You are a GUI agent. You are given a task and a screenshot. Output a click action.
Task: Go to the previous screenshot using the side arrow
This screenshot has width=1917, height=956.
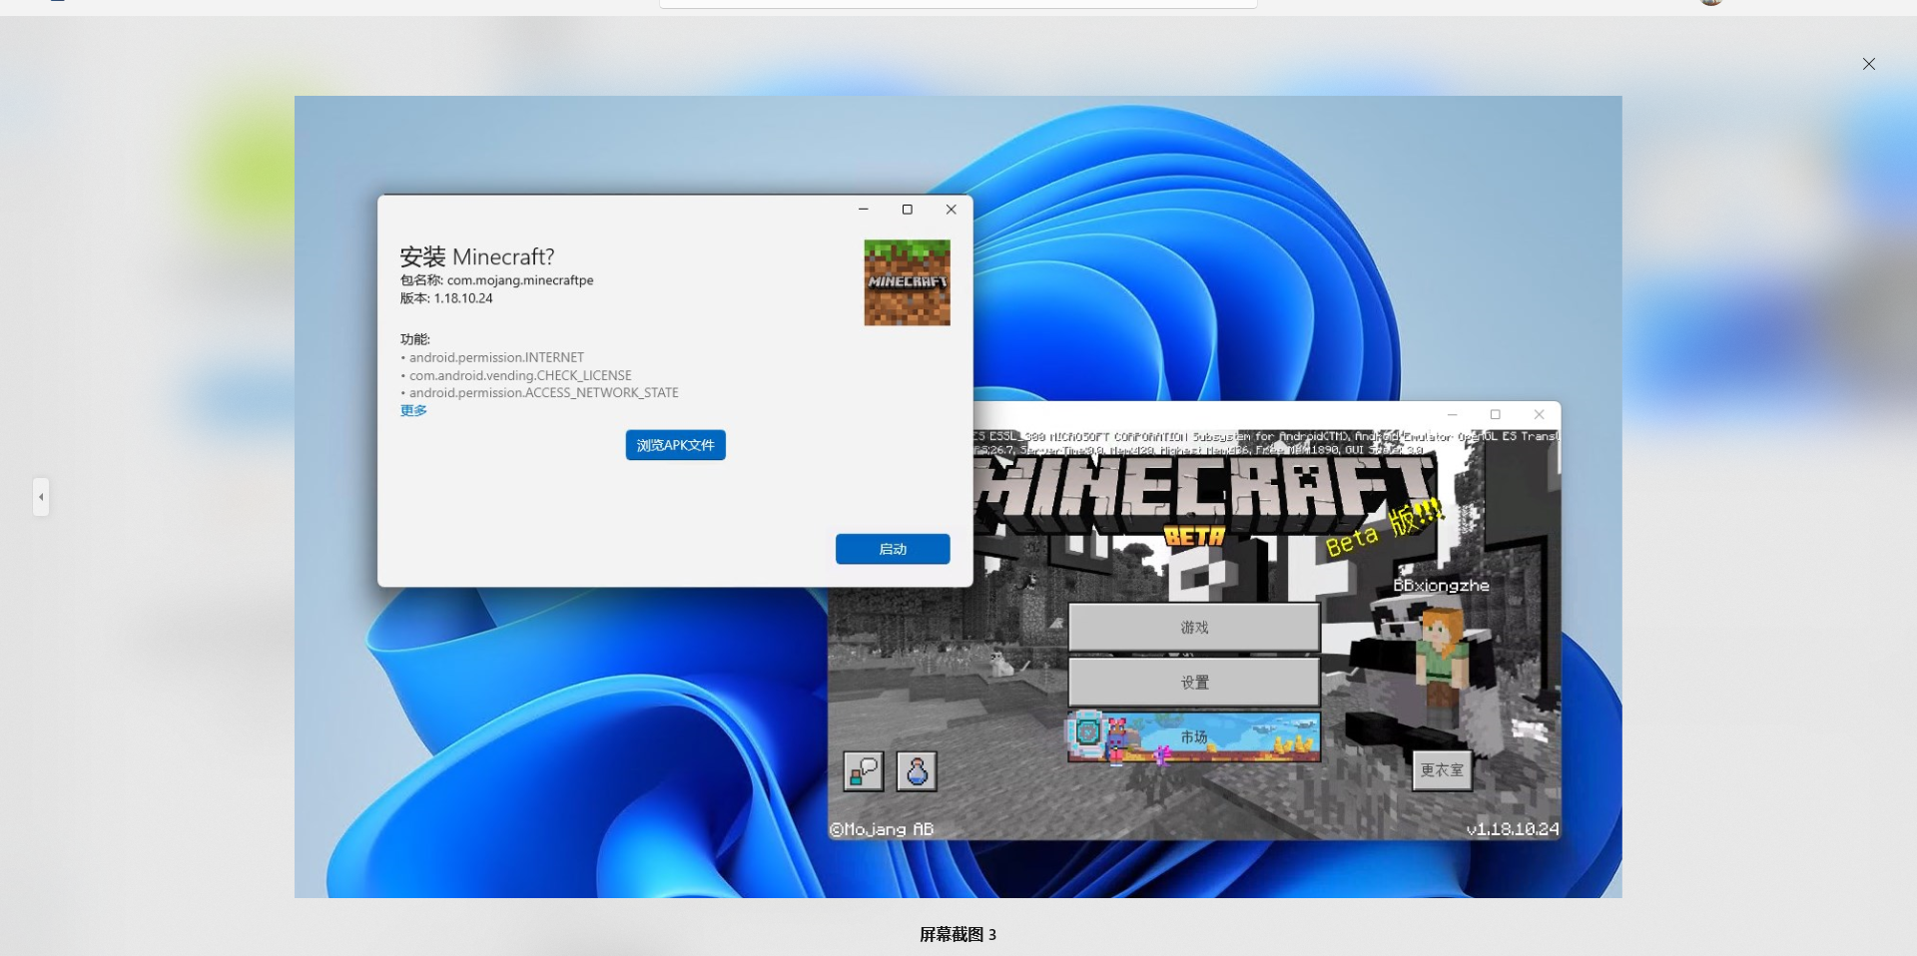41,496
